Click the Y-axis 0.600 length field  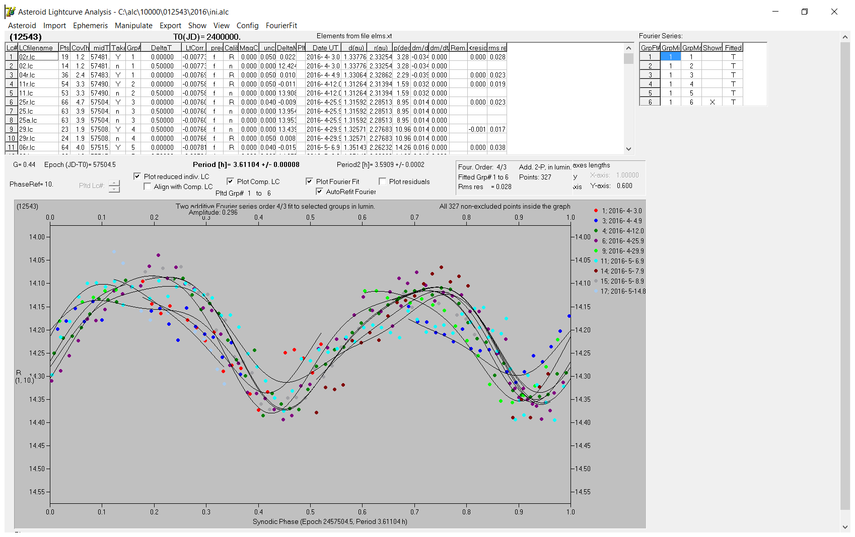pyautogui.click(x=624, y=186)
